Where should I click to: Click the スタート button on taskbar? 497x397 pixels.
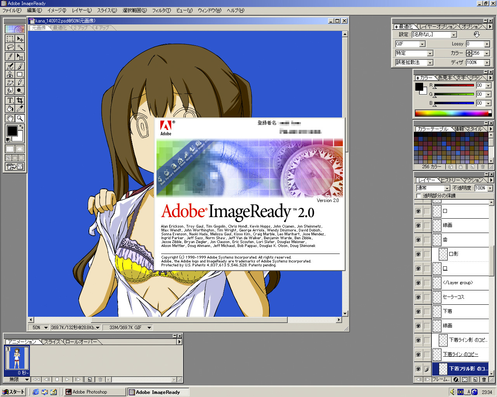pyautogui.click(x=14, y=392)
